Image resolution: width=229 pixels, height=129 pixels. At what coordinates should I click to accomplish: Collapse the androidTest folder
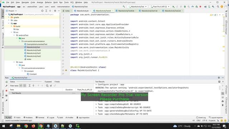tap(14, 35)
